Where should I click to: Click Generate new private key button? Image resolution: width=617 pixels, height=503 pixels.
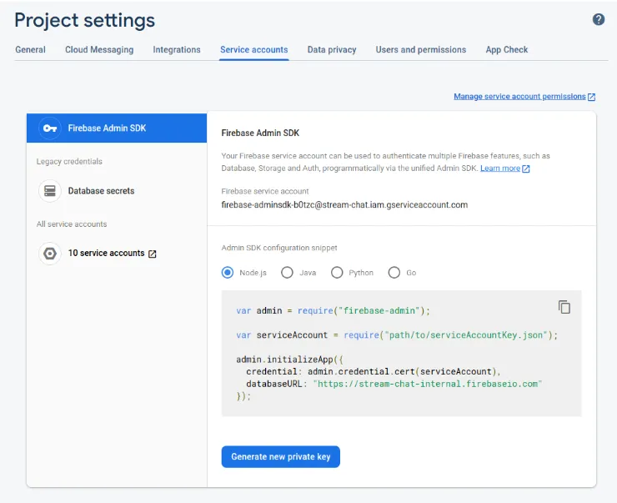coord(280,456)
